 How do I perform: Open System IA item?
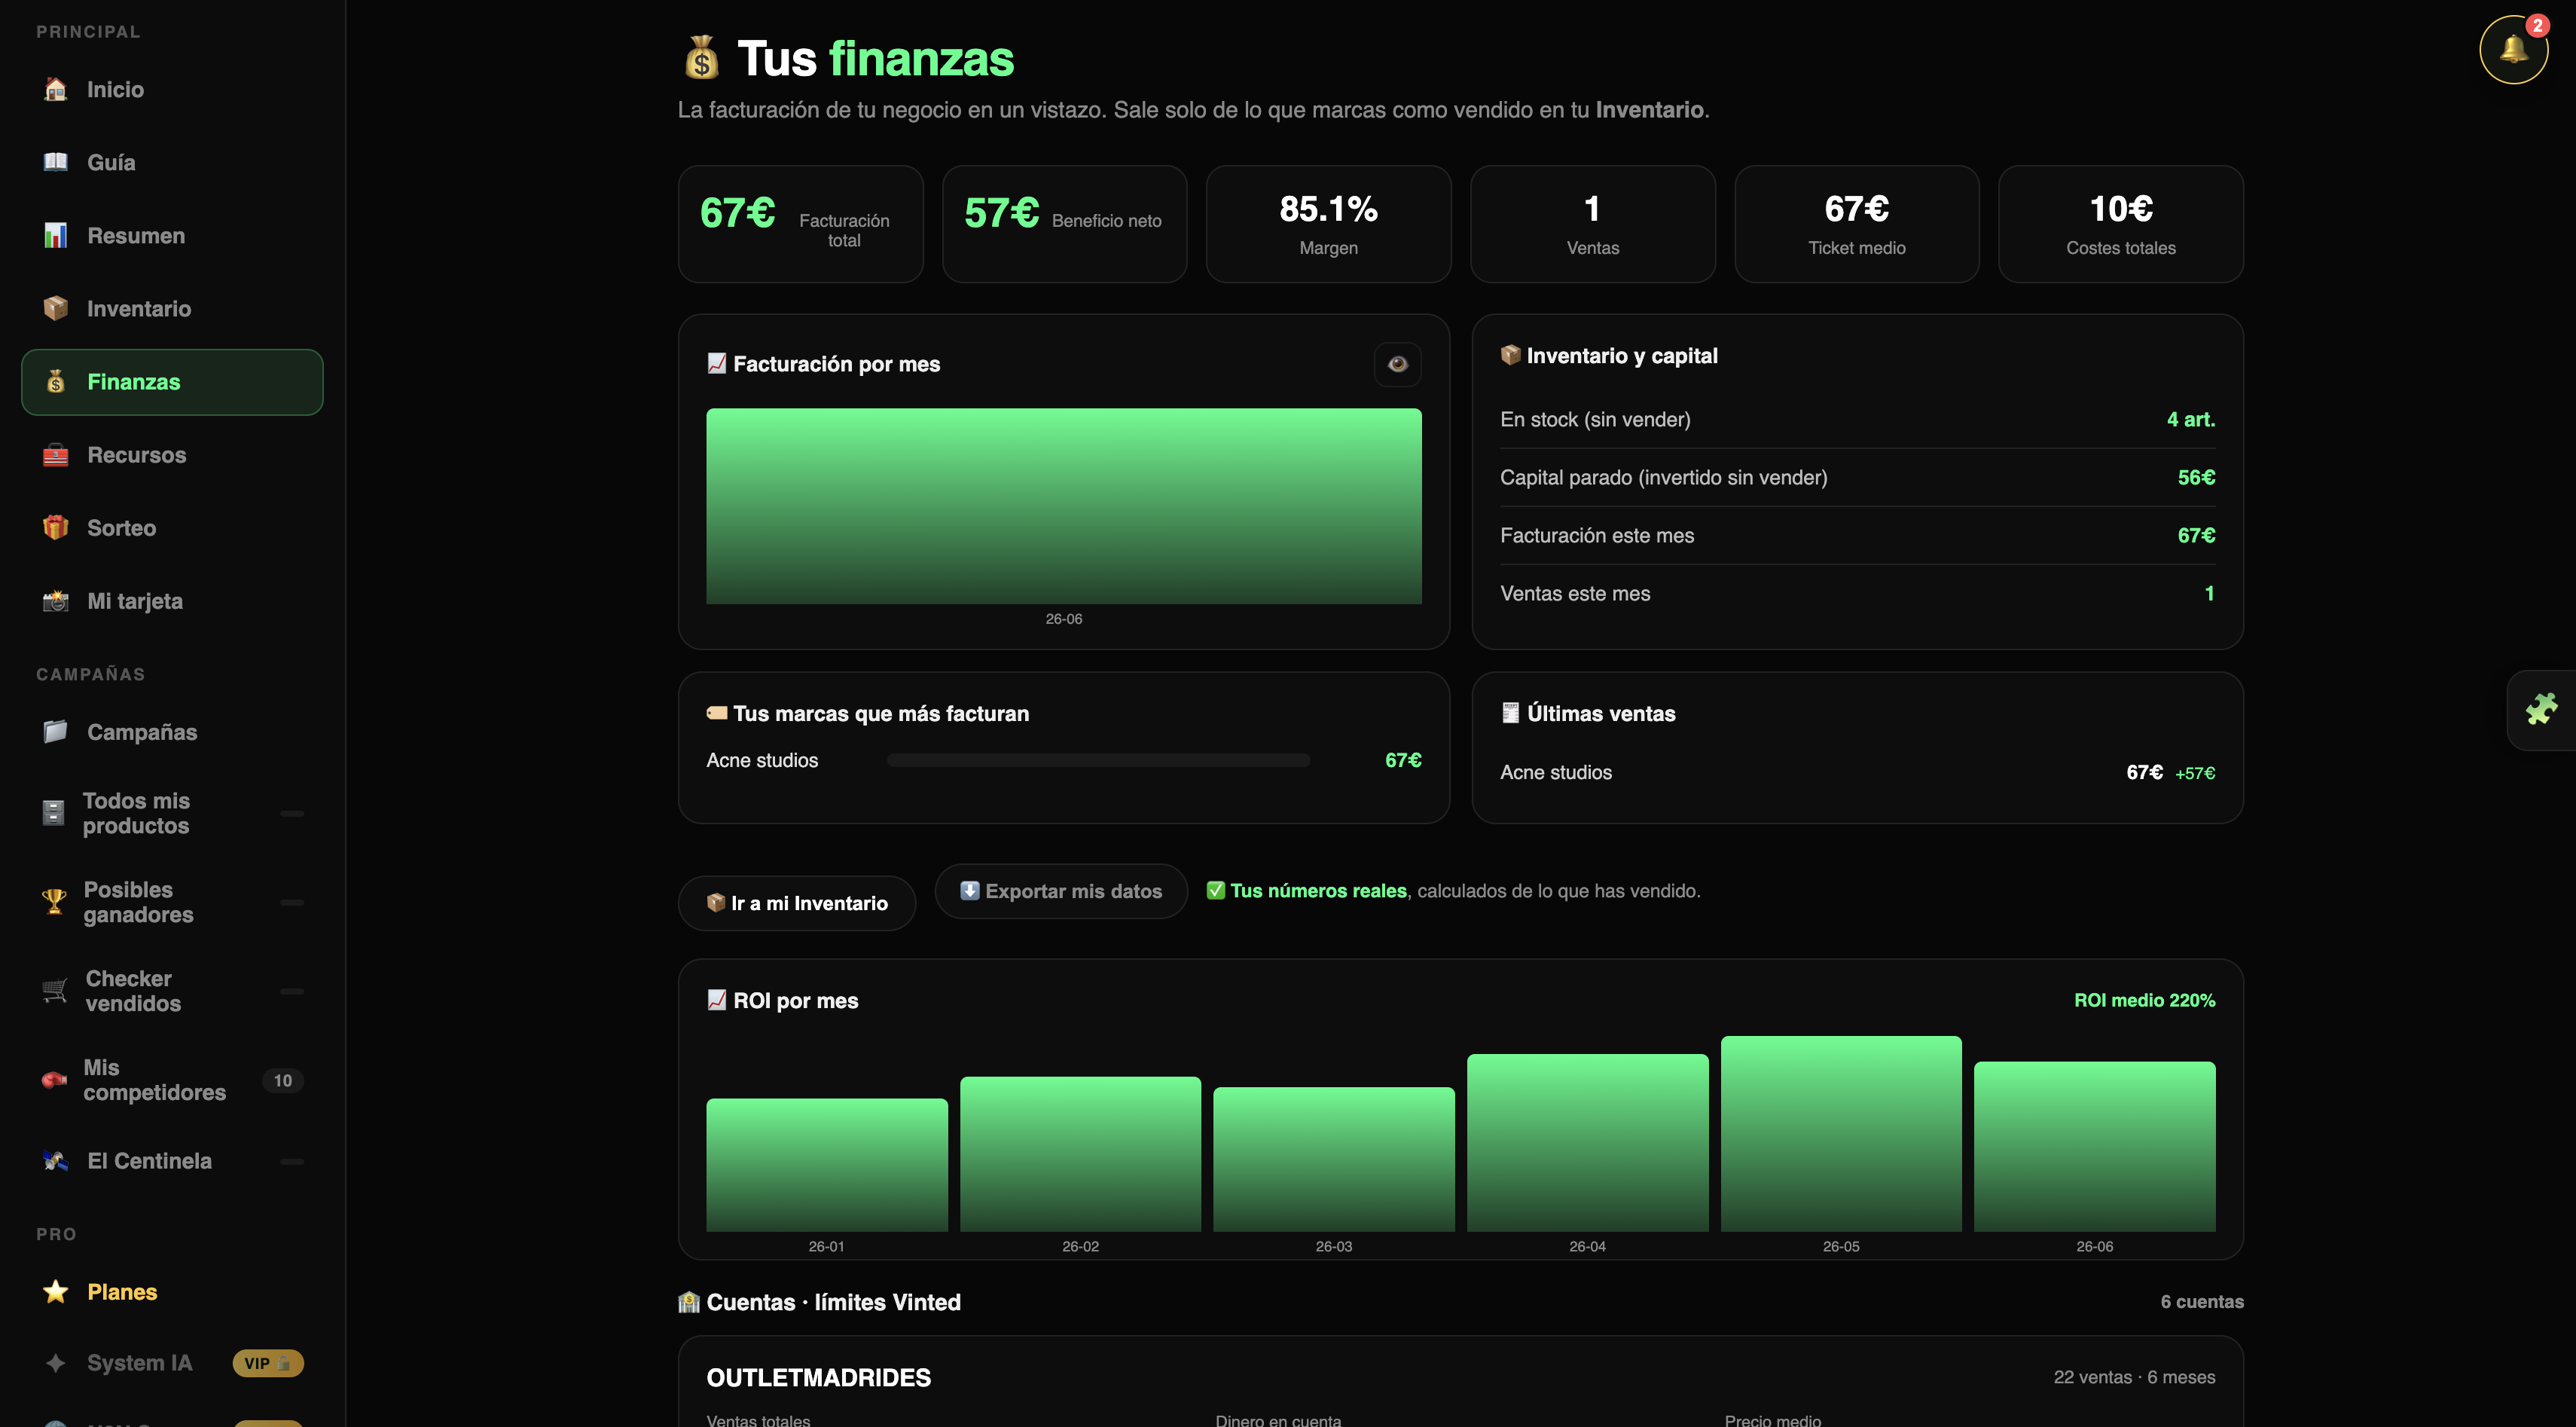point(172,1363)
